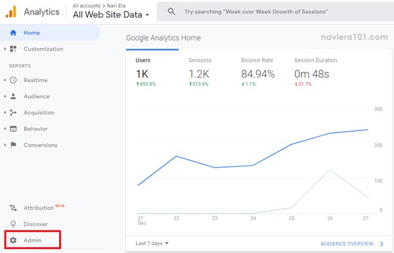Click the All accounts breadcrumb link
394x253 pixels.
coord(87,6)
